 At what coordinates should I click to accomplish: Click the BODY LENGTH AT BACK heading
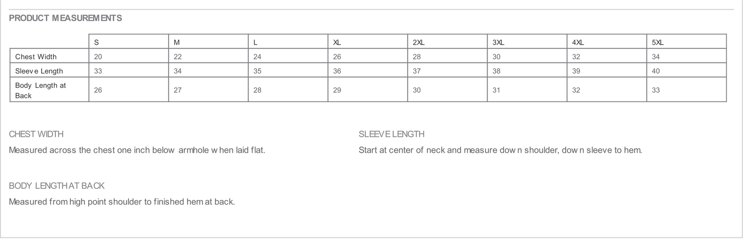[x=57, y=186]
